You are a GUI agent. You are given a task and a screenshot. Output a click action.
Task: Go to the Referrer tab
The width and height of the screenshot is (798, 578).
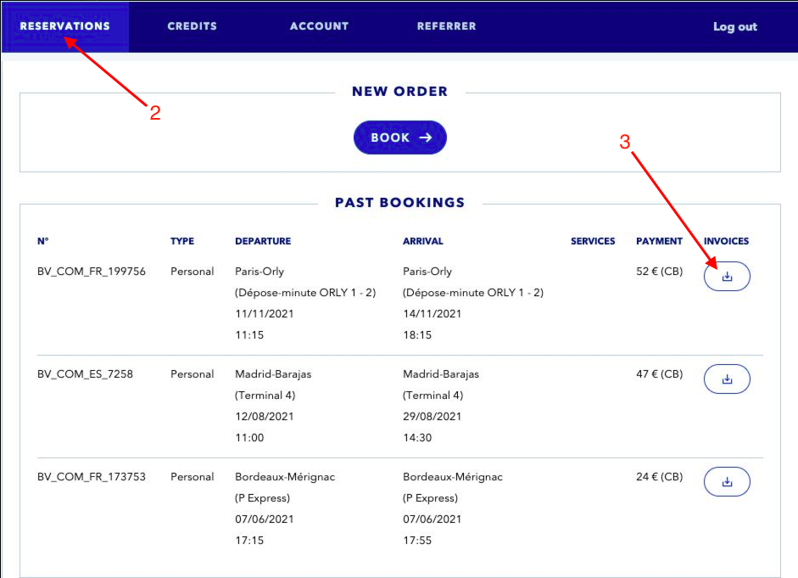pyautogui.click(x=446, y=26)
